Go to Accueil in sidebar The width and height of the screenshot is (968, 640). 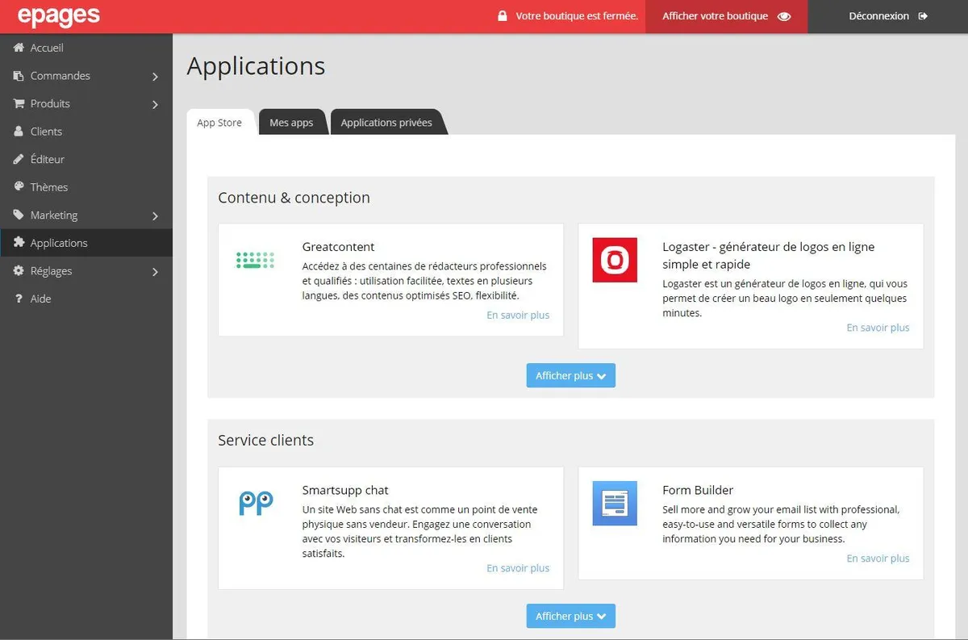pyautogui.click(x=86, y=48)
